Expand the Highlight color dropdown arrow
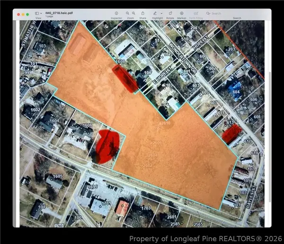Viewport: 284px width, 244px height. tap(161, 13)
